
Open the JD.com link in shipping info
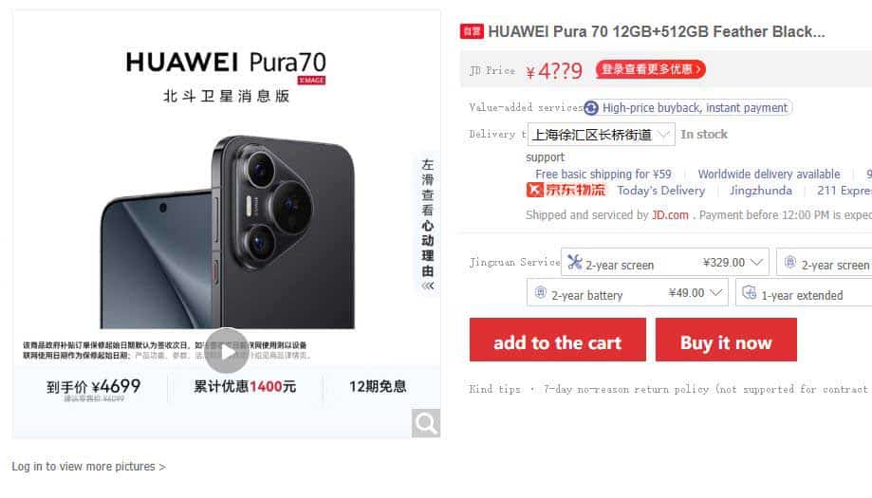(x=670, y=215)
